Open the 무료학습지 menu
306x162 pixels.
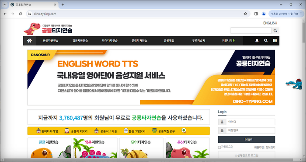[x=198, y=41]
